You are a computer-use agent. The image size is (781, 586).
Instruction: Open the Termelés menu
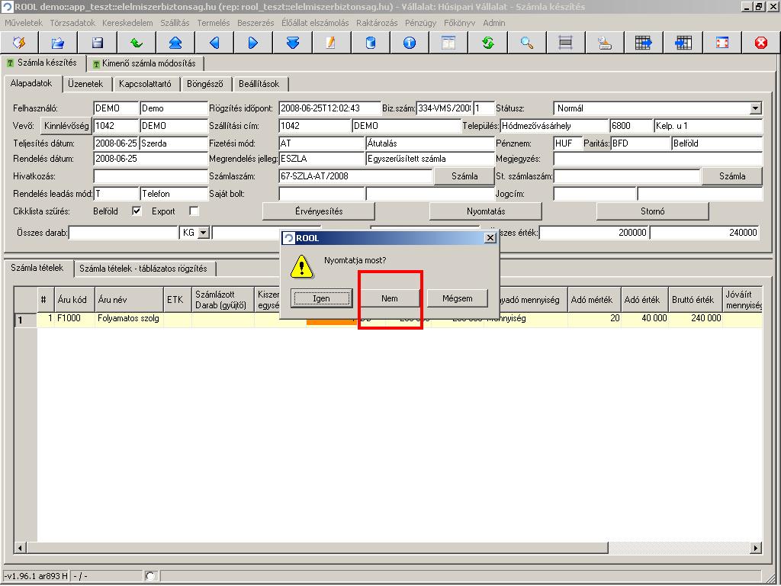tap(214, 23)
